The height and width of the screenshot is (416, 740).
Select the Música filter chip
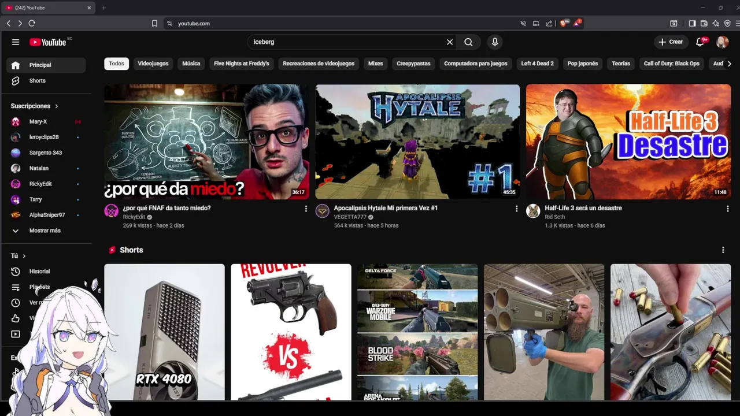pos(191,64)
